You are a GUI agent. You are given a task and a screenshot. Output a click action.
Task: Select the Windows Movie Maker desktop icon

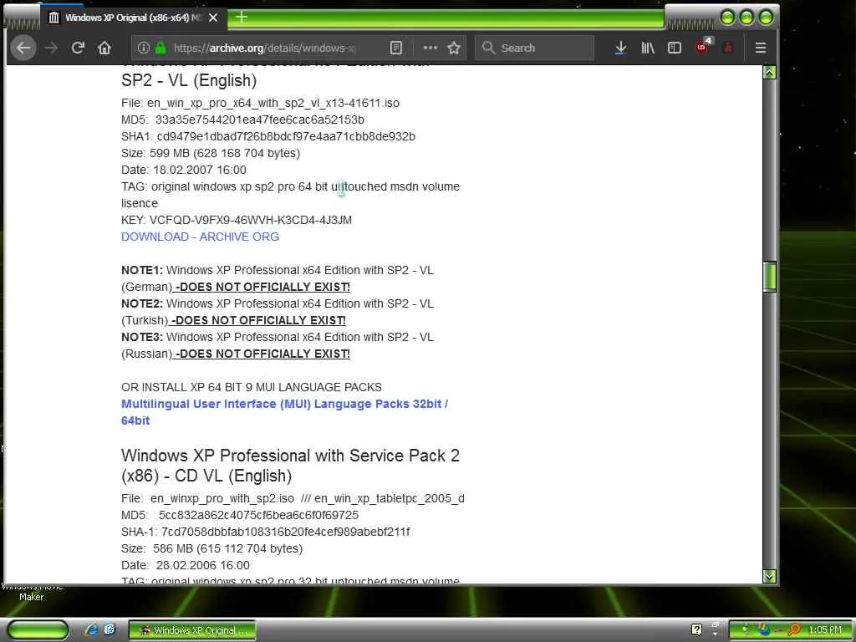pyautogui.click(x=32, y=592)
